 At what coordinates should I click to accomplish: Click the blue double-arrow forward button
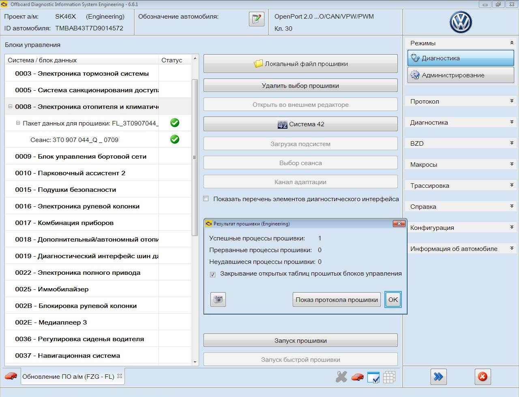pos(438,377)
